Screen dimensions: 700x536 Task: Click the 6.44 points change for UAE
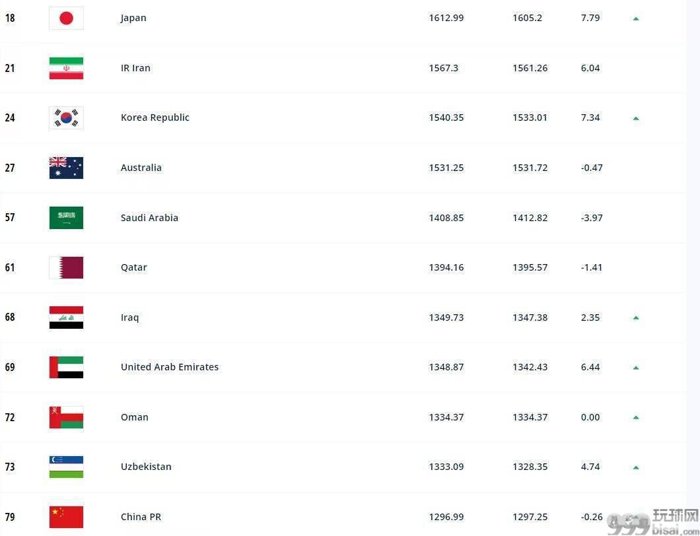coord(590,367)
